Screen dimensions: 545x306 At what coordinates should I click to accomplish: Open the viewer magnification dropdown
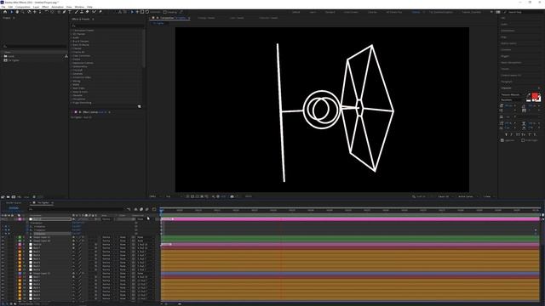click(155, 196)
